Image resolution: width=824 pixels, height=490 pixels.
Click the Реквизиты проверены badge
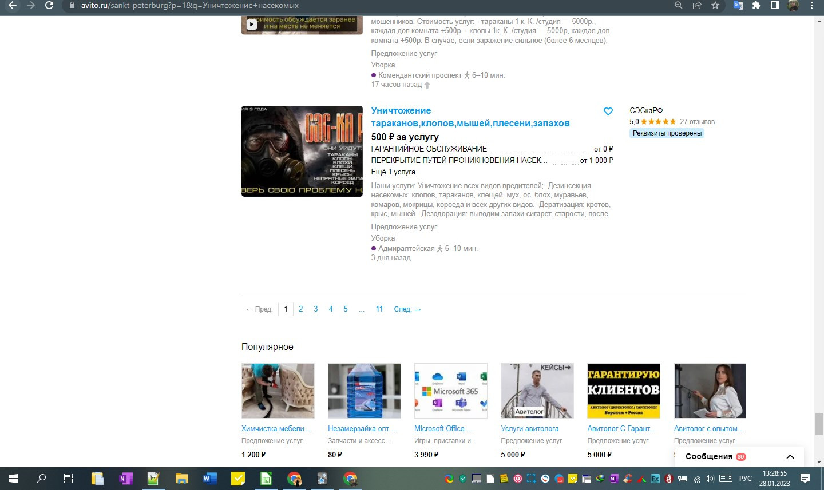click(667, 133)
